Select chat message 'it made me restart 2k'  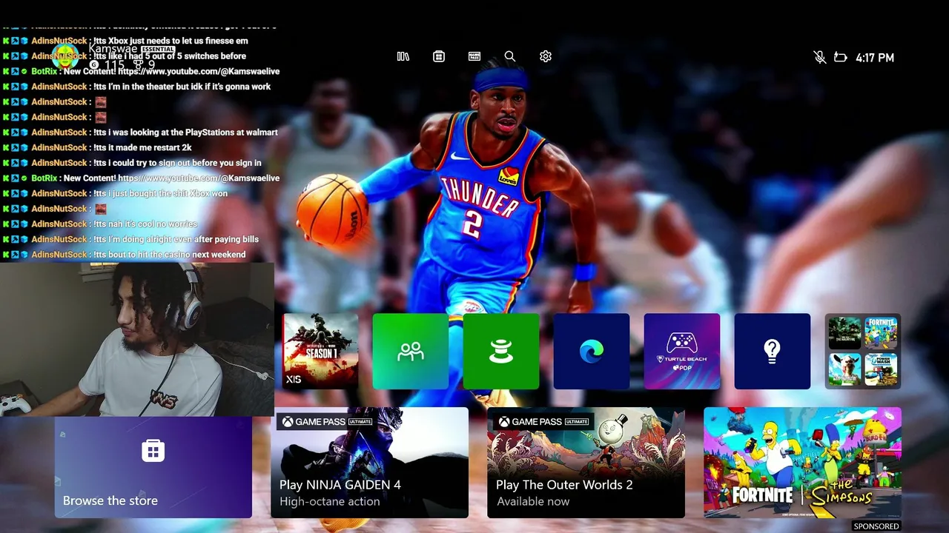pyautogui.click(x=142, y=147)
